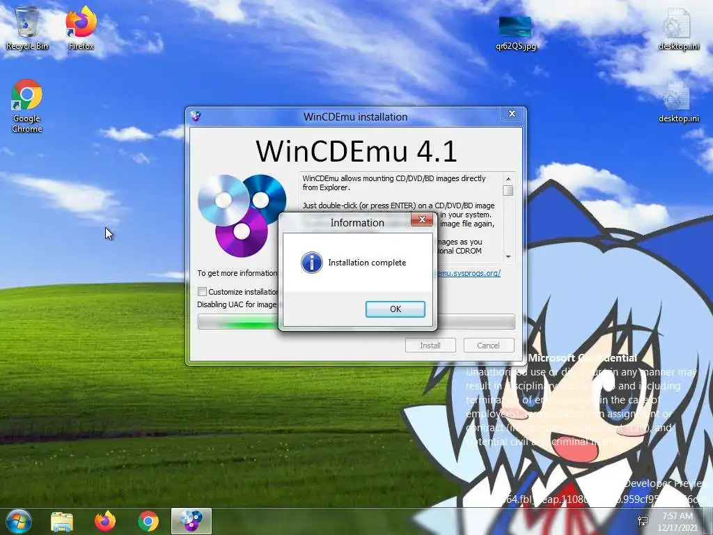
Task: Click the "WinCDEmu installation" window title
Action: (355, 117)
